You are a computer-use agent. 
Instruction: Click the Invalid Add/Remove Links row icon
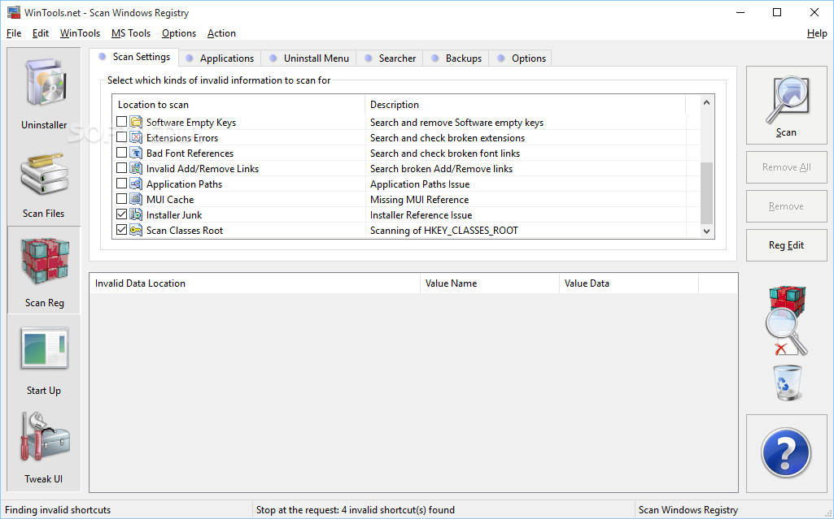(x=136, y=168)
